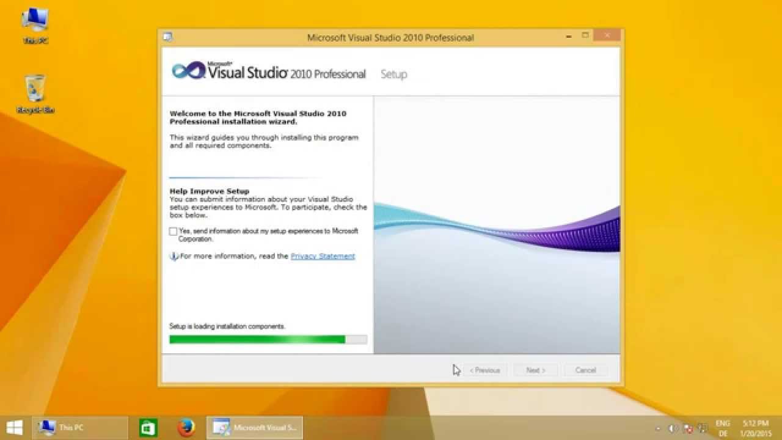Open the clock showing 5:12 PM
The height and width of the screenshot is (440, 782).
point(756,428)
